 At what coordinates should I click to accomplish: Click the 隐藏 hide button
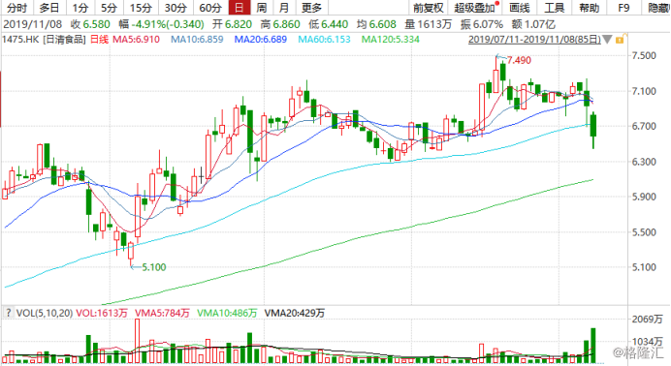(x=658, y=8)
